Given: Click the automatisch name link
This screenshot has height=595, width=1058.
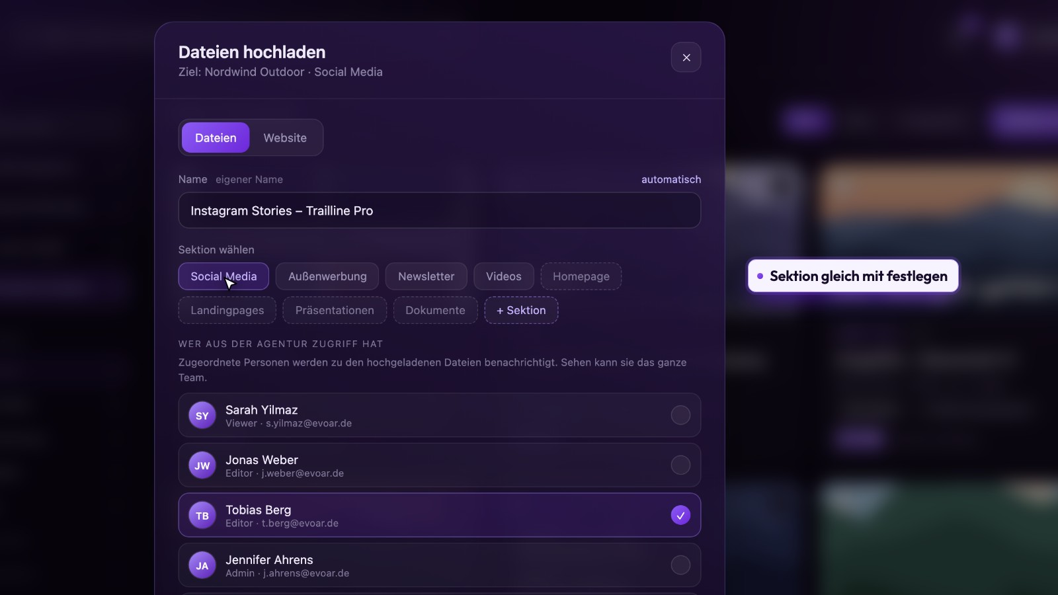Looking at the screenshot, I should click(671, 179).
